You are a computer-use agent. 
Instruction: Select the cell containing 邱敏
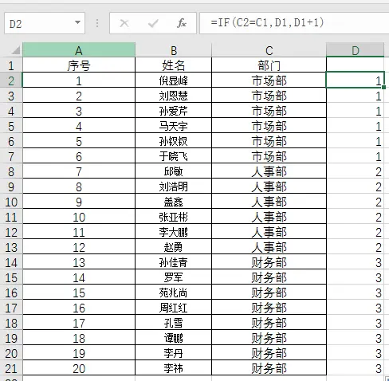(173, 171)
